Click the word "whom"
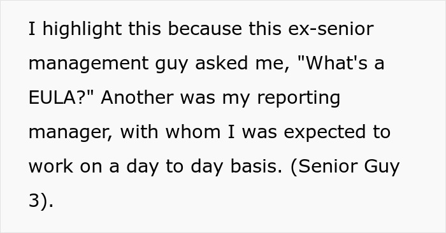The image size is (446, 233). tap(193, 132)
